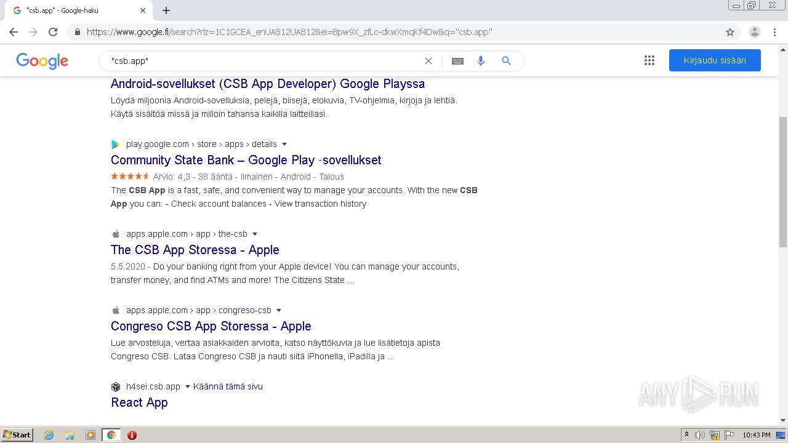Click the browser forward arrow
788x443 pixels.
coord(33,32)
